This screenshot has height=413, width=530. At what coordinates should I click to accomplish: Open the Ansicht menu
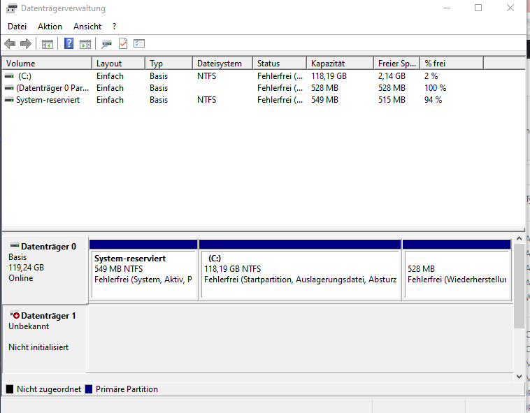tap(87, 27)
